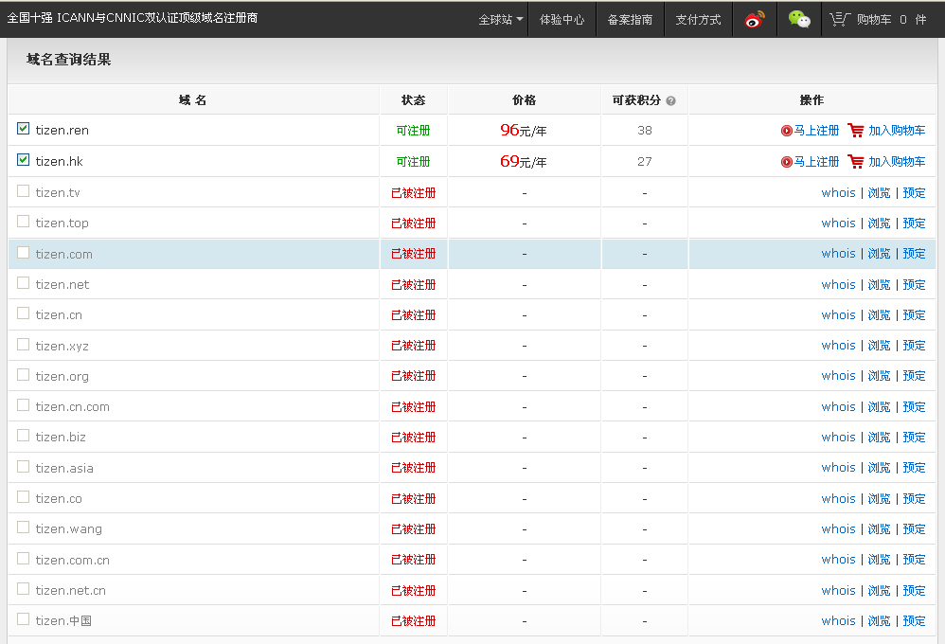Click 可注册 status for tizen.ren

tap(413, 131)
